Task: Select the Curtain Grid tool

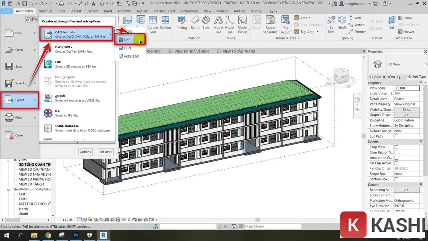Action: (x=153, y=24)
